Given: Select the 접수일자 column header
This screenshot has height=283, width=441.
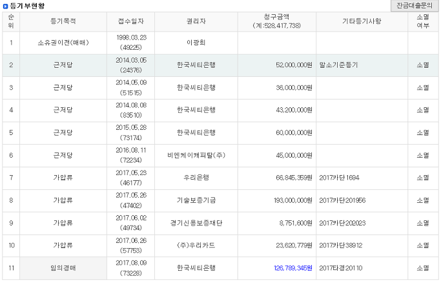Looking at the screenshot, I should click(x=131, y=21).
